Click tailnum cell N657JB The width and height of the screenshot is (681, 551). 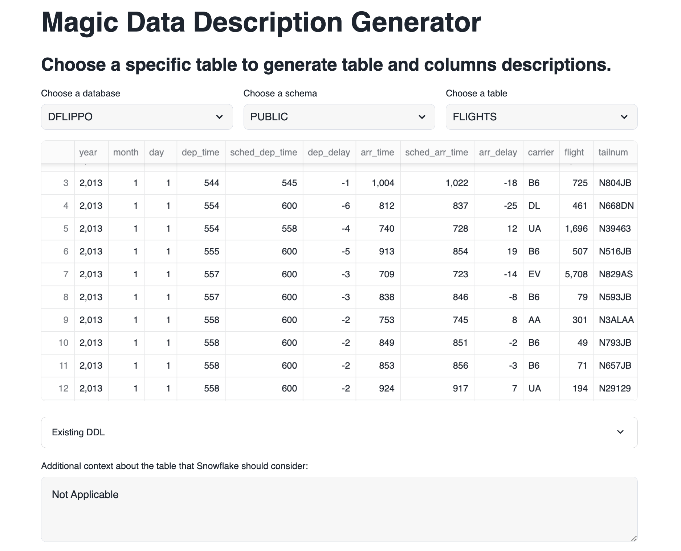(x=615, y=365)
